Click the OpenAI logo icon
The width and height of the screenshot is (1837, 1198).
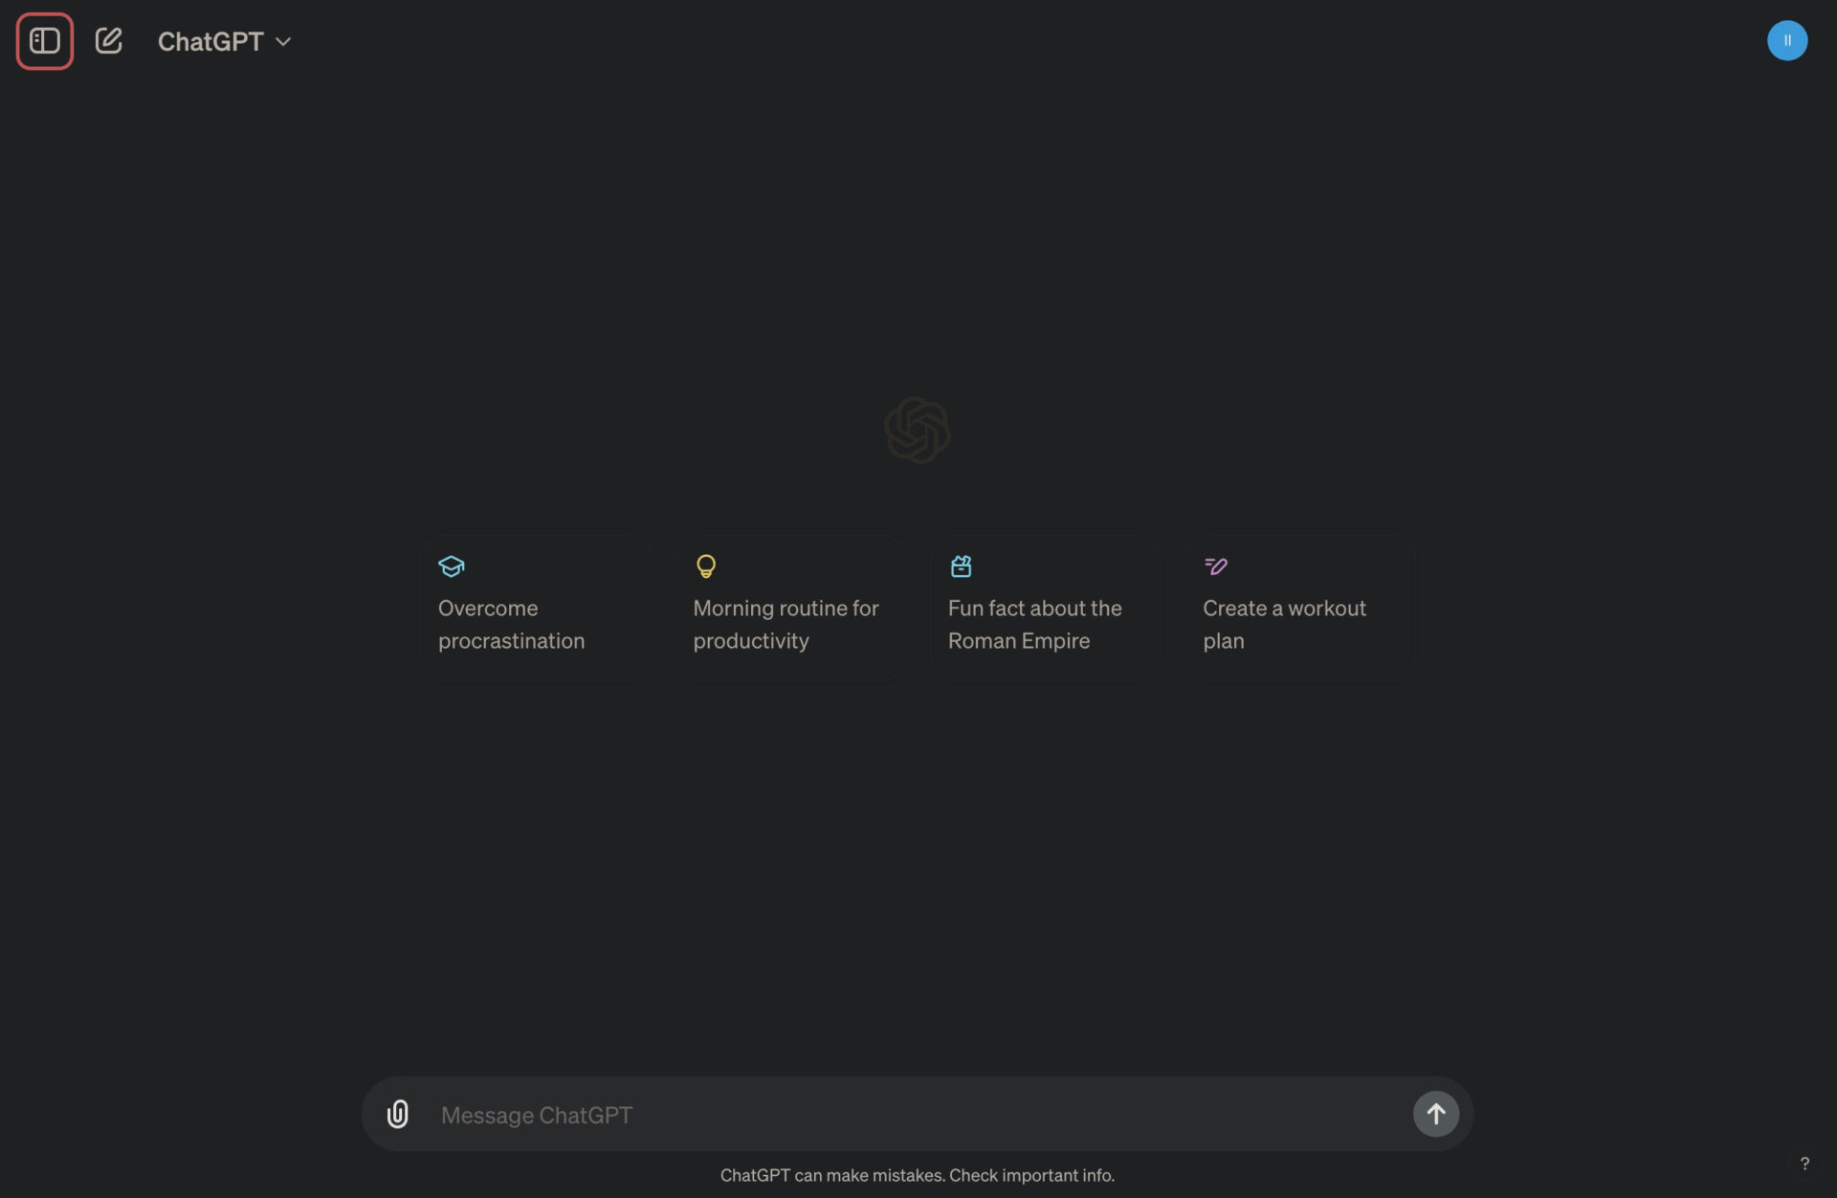[918, 429]
